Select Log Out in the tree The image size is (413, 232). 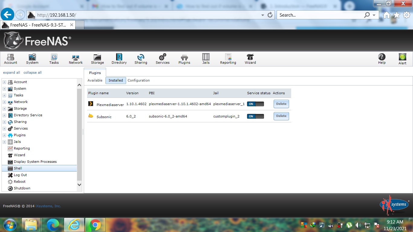[x=20, y=175]
